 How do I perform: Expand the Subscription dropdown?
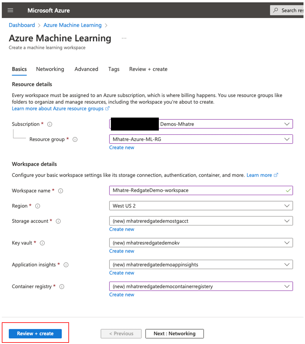tap(201, 124)
